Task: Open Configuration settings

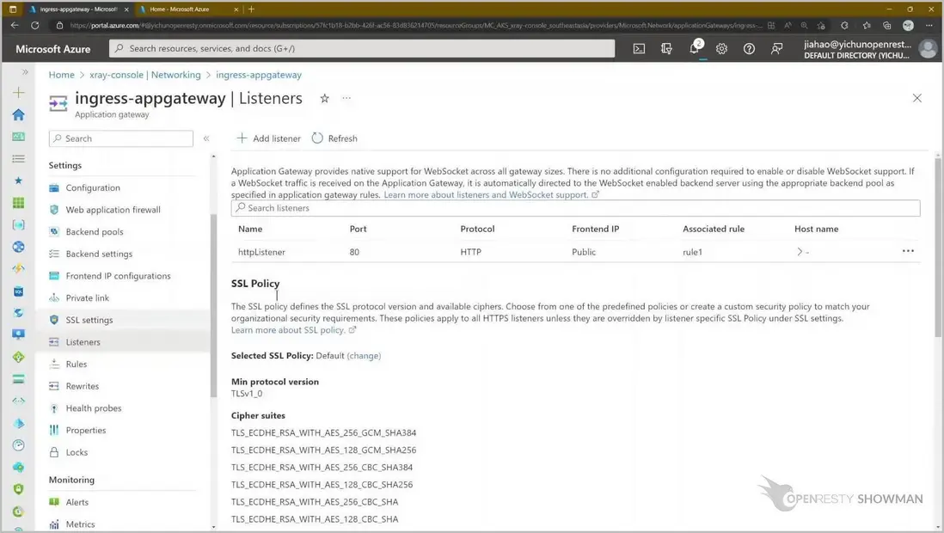Action: (93, 188)
